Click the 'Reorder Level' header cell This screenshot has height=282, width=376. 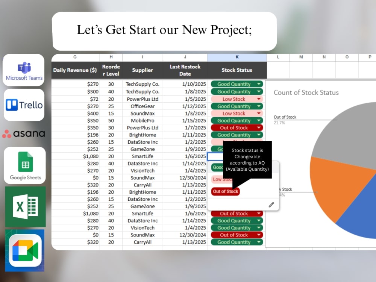coord(111,70)
